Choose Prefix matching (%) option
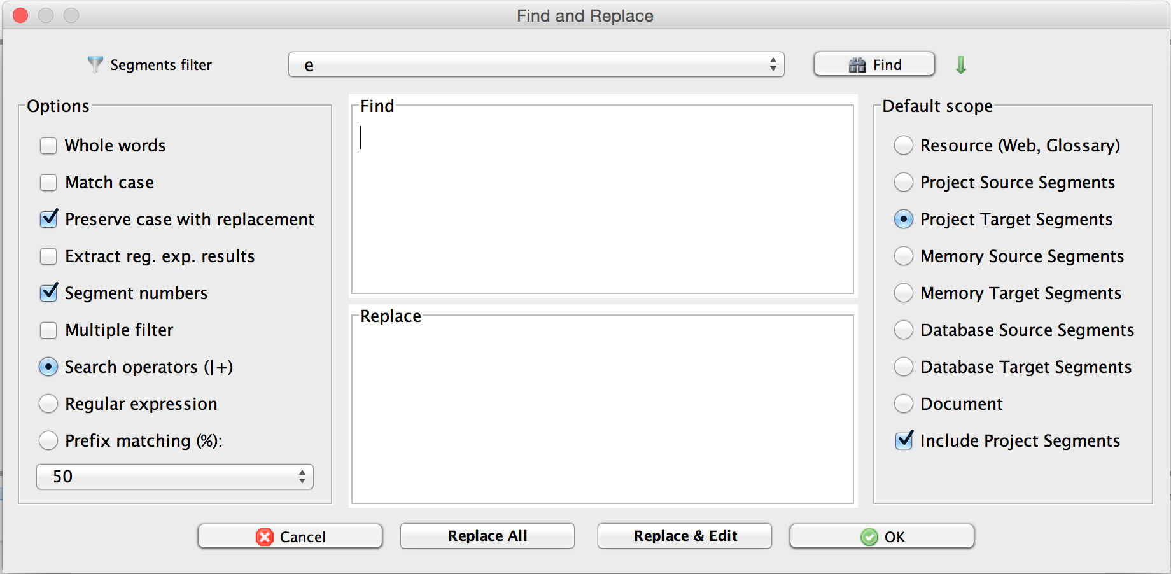This screenshot has width=1171, height=574. point(48,440)
